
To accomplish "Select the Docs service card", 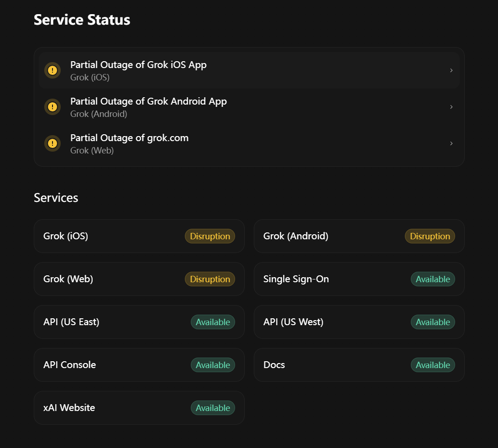I will tap(359, 365).
